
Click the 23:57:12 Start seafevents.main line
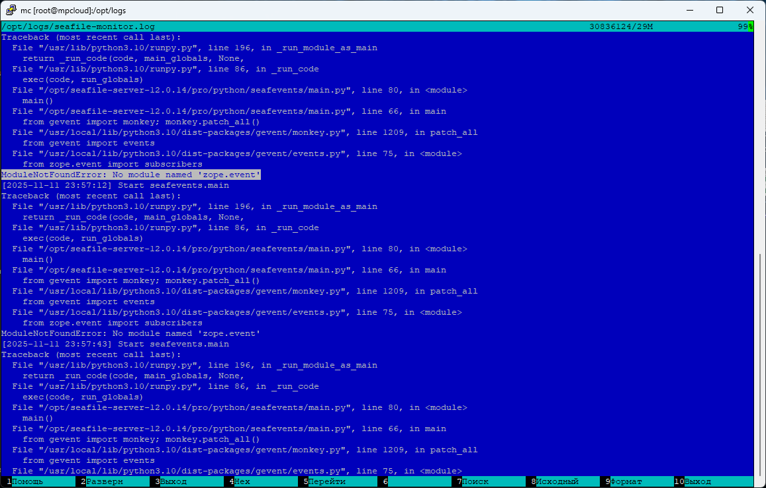coord(115,185)
